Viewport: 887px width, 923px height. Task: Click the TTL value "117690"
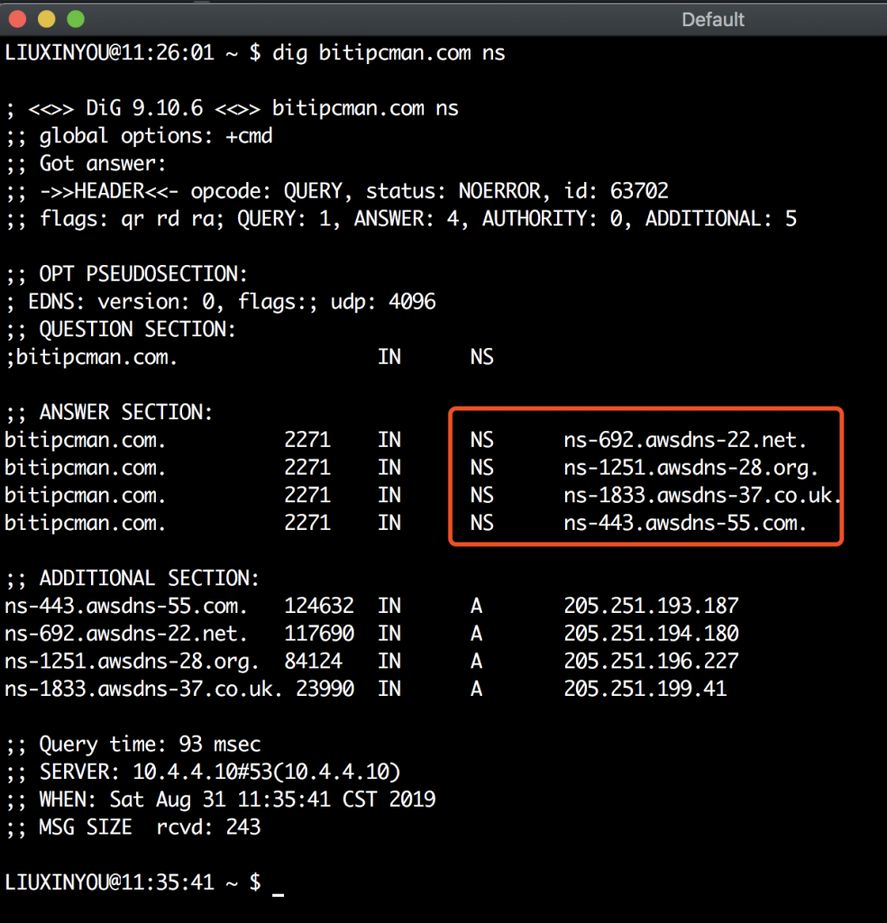319,634
